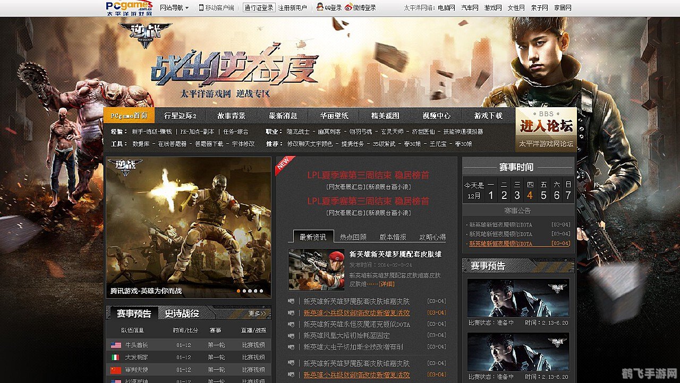The width and height of the screenshot is (680, 383).
Task: Select the fifth slideshow dot
Action: point(261,291)
